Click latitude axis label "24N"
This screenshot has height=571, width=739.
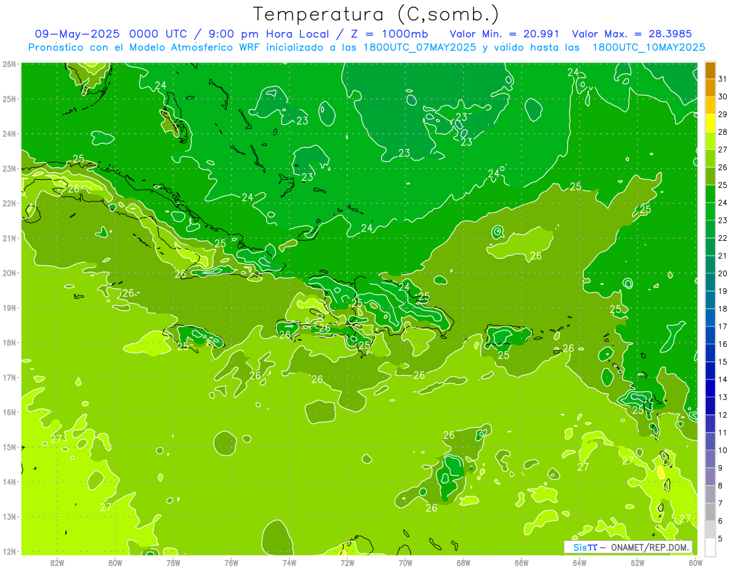click(x=10, y=134)
